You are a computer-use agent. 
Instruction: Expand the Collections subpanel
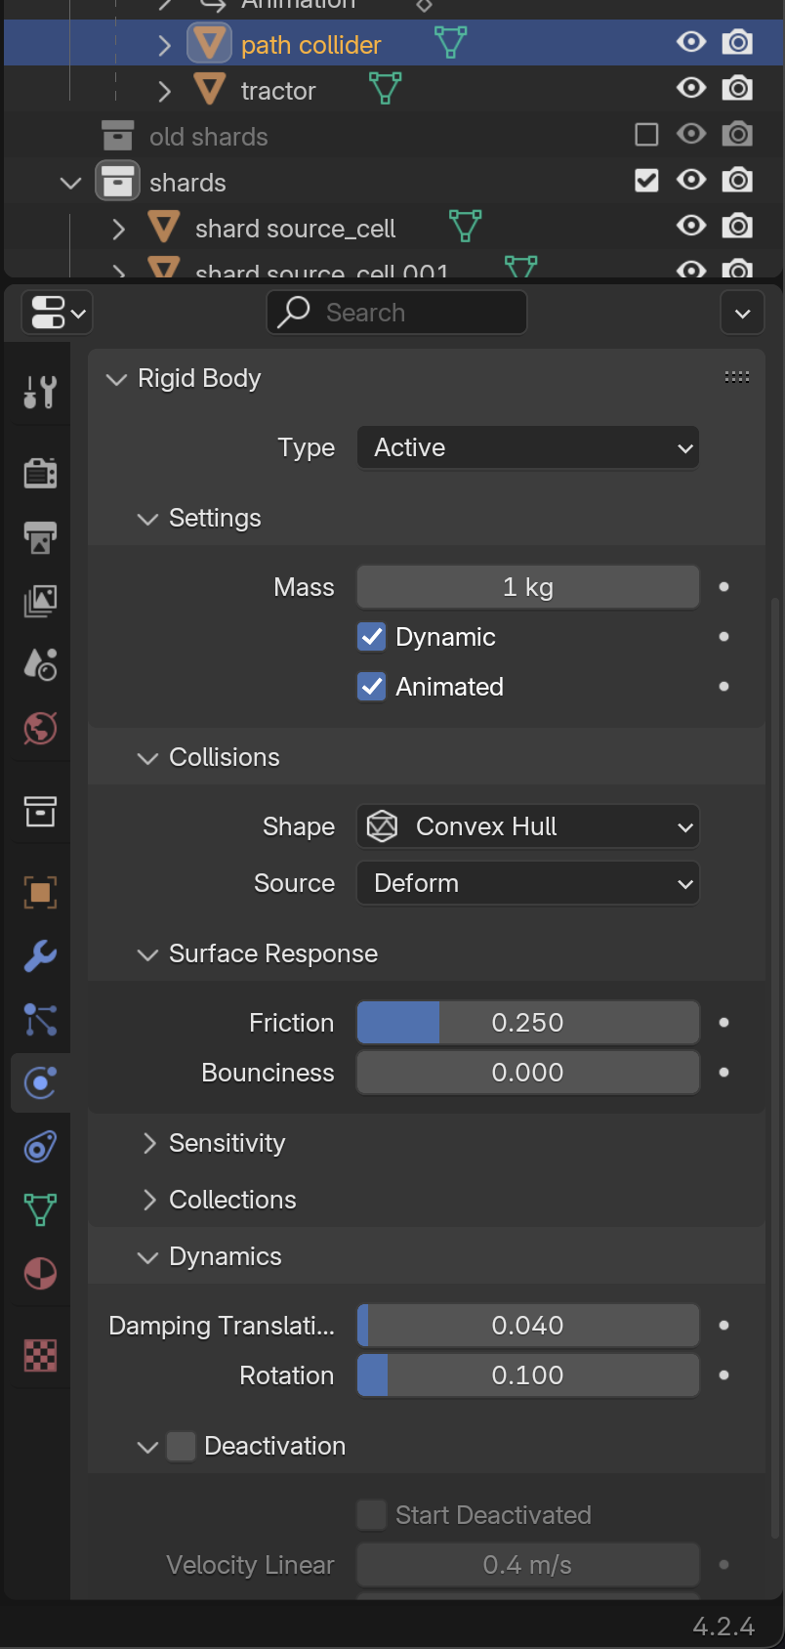[148, 1200]
